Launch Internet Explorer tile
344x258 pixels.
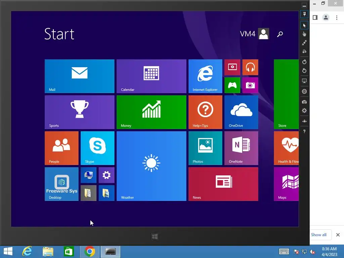coord(205,76)
